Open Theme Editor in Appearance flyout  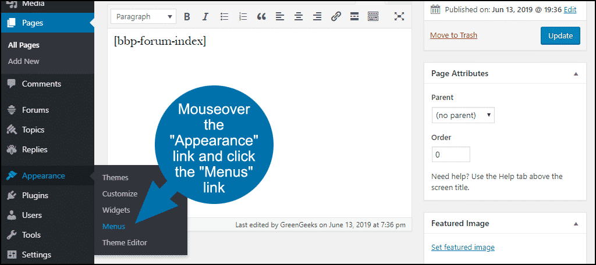coord(125,242)
